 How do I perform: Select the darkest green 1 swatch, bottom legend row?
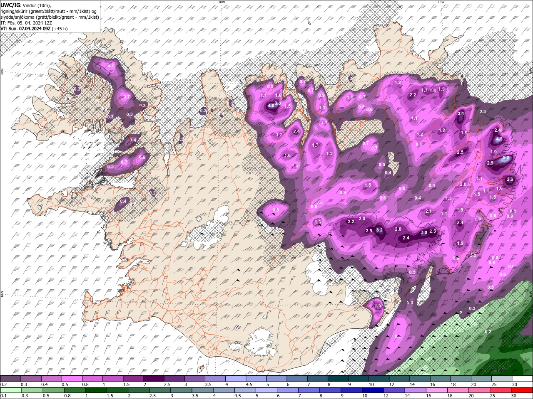coord(96,390)
